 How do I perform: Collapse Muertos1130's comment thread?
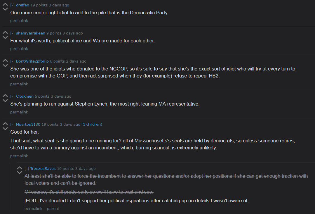(x=13, y=125)
